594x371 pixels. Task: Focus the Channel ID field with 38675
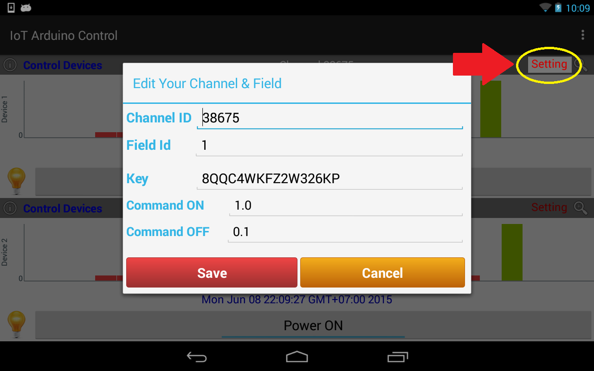(x=330, y=118)
